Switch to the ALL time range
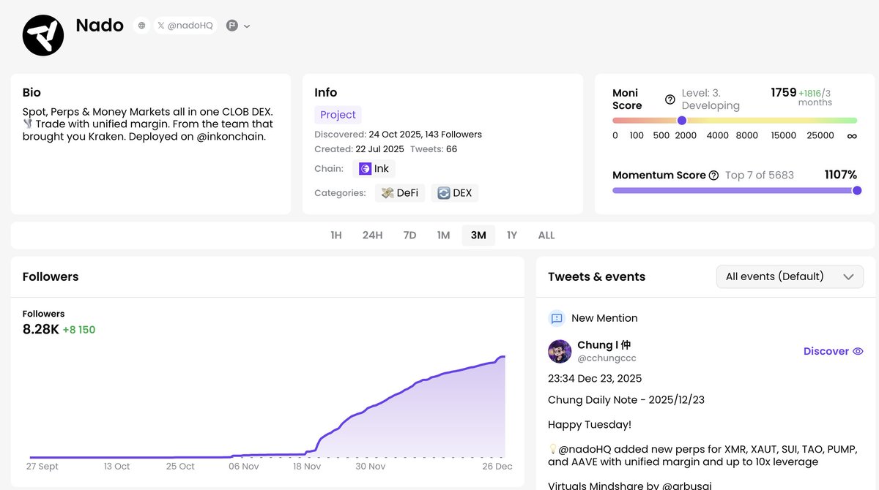The width and height of the screenshot is (879, 490). 546,235
